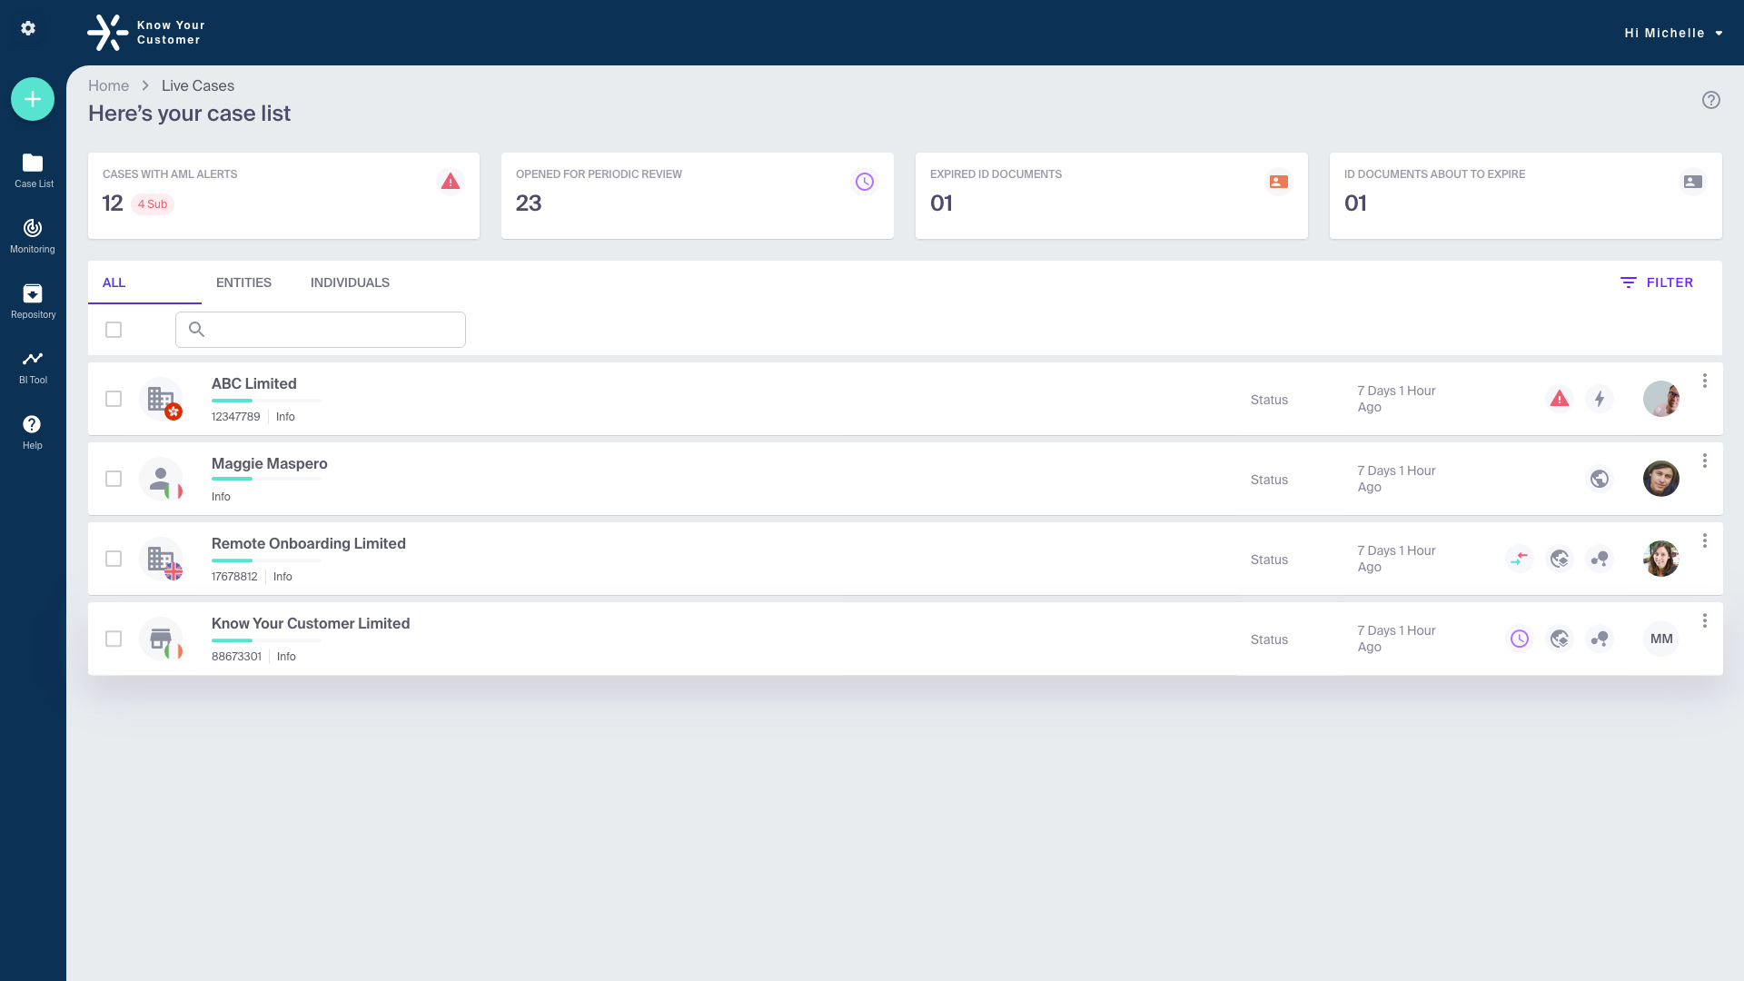Image resolution: width=1744 pixels, height=981 pixels.
Task: Click Info link under Maggie Maspero
Action: (221, 497)
